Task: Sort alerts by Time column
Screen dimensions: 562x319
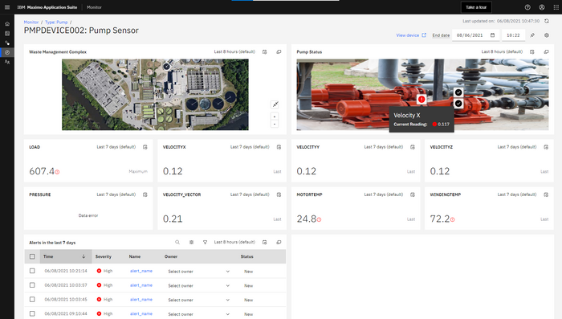Action: click(65, 256)
